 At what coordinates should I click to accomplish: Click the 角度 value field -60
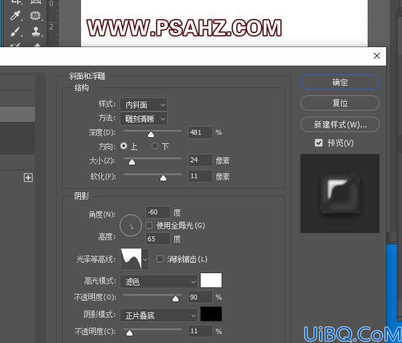pyautogui.click(x=158, y=212)
